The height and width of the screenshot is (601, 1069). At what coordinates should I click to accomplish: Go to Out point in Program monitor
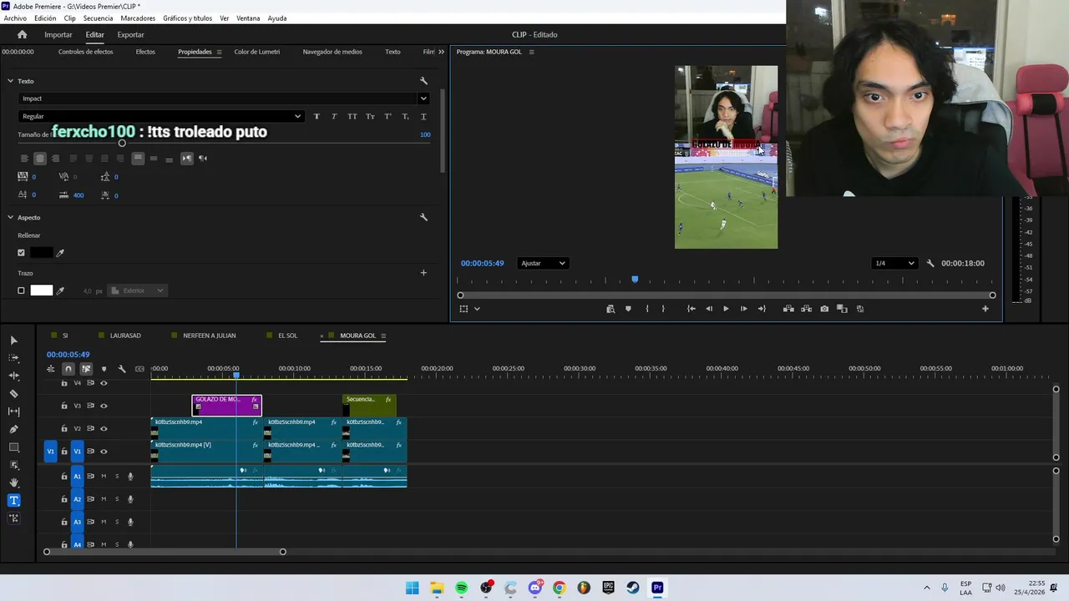[761, 309]
